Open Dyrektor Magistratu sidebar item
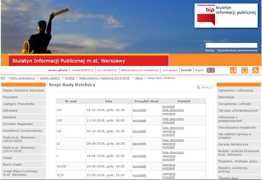Screen dimensions: 262x180 23,124
